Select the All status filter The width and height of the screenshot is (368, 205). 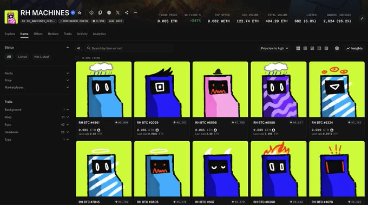[x=9, y=57]
